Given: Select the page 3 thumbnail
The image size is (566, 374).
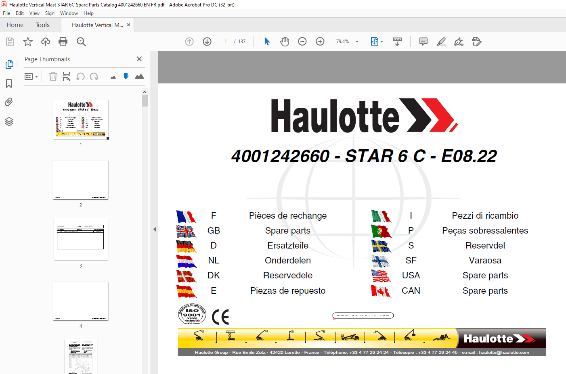Looking at the screenshot, I should click(x=81, y=239).
